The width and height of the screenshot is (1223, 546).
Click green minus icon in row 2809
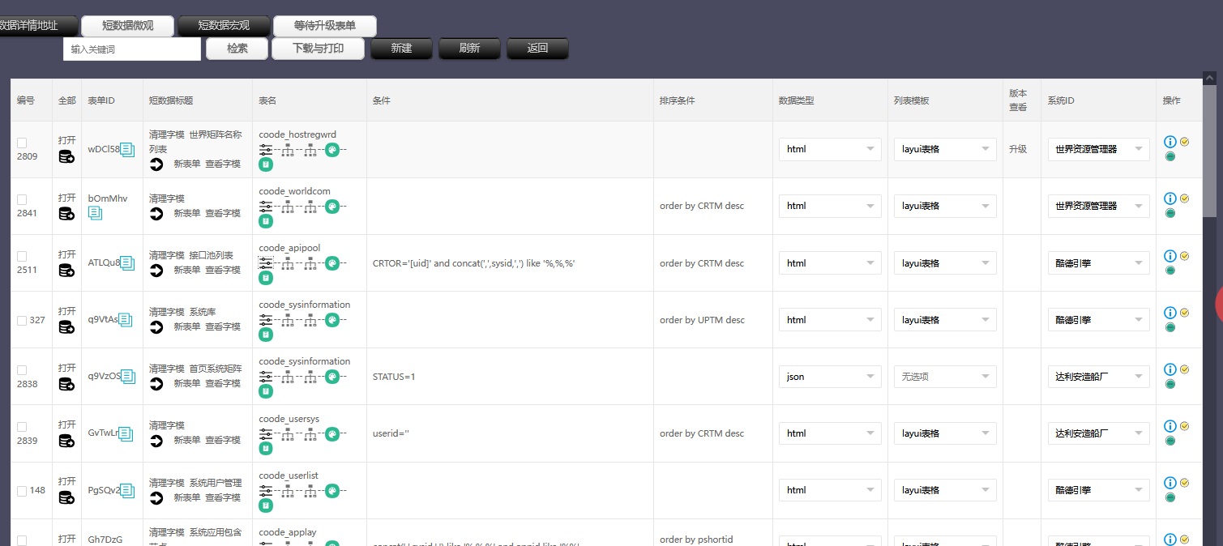coord(1170,156)
